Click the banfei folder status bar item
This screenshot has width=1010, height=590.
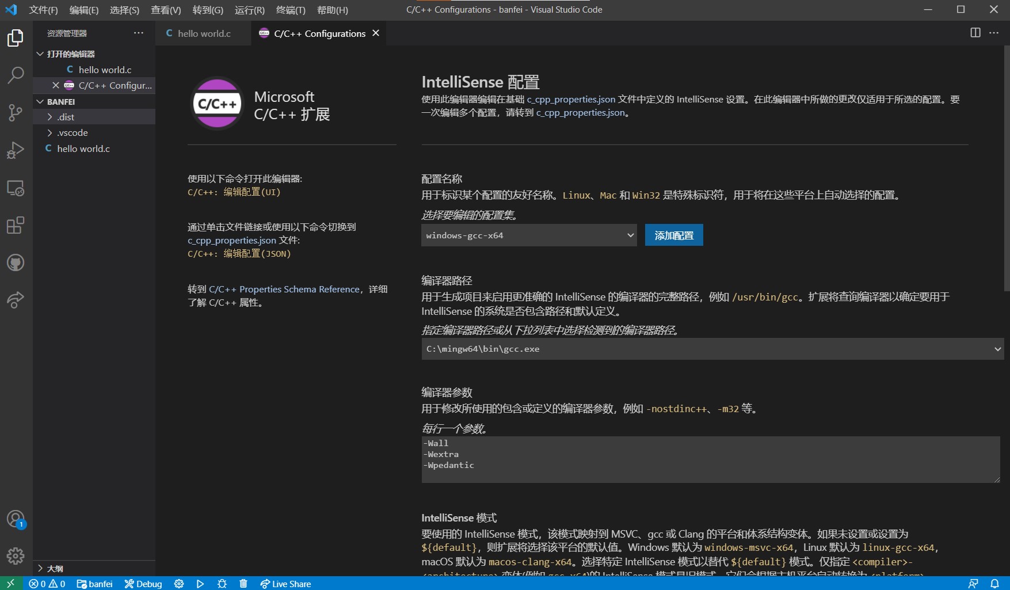point(95,584)
